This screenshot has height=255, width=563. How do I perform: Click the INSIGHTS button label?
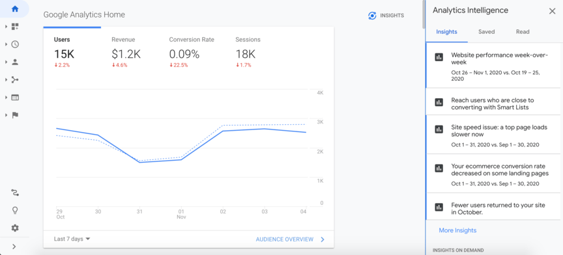point(392,16)
